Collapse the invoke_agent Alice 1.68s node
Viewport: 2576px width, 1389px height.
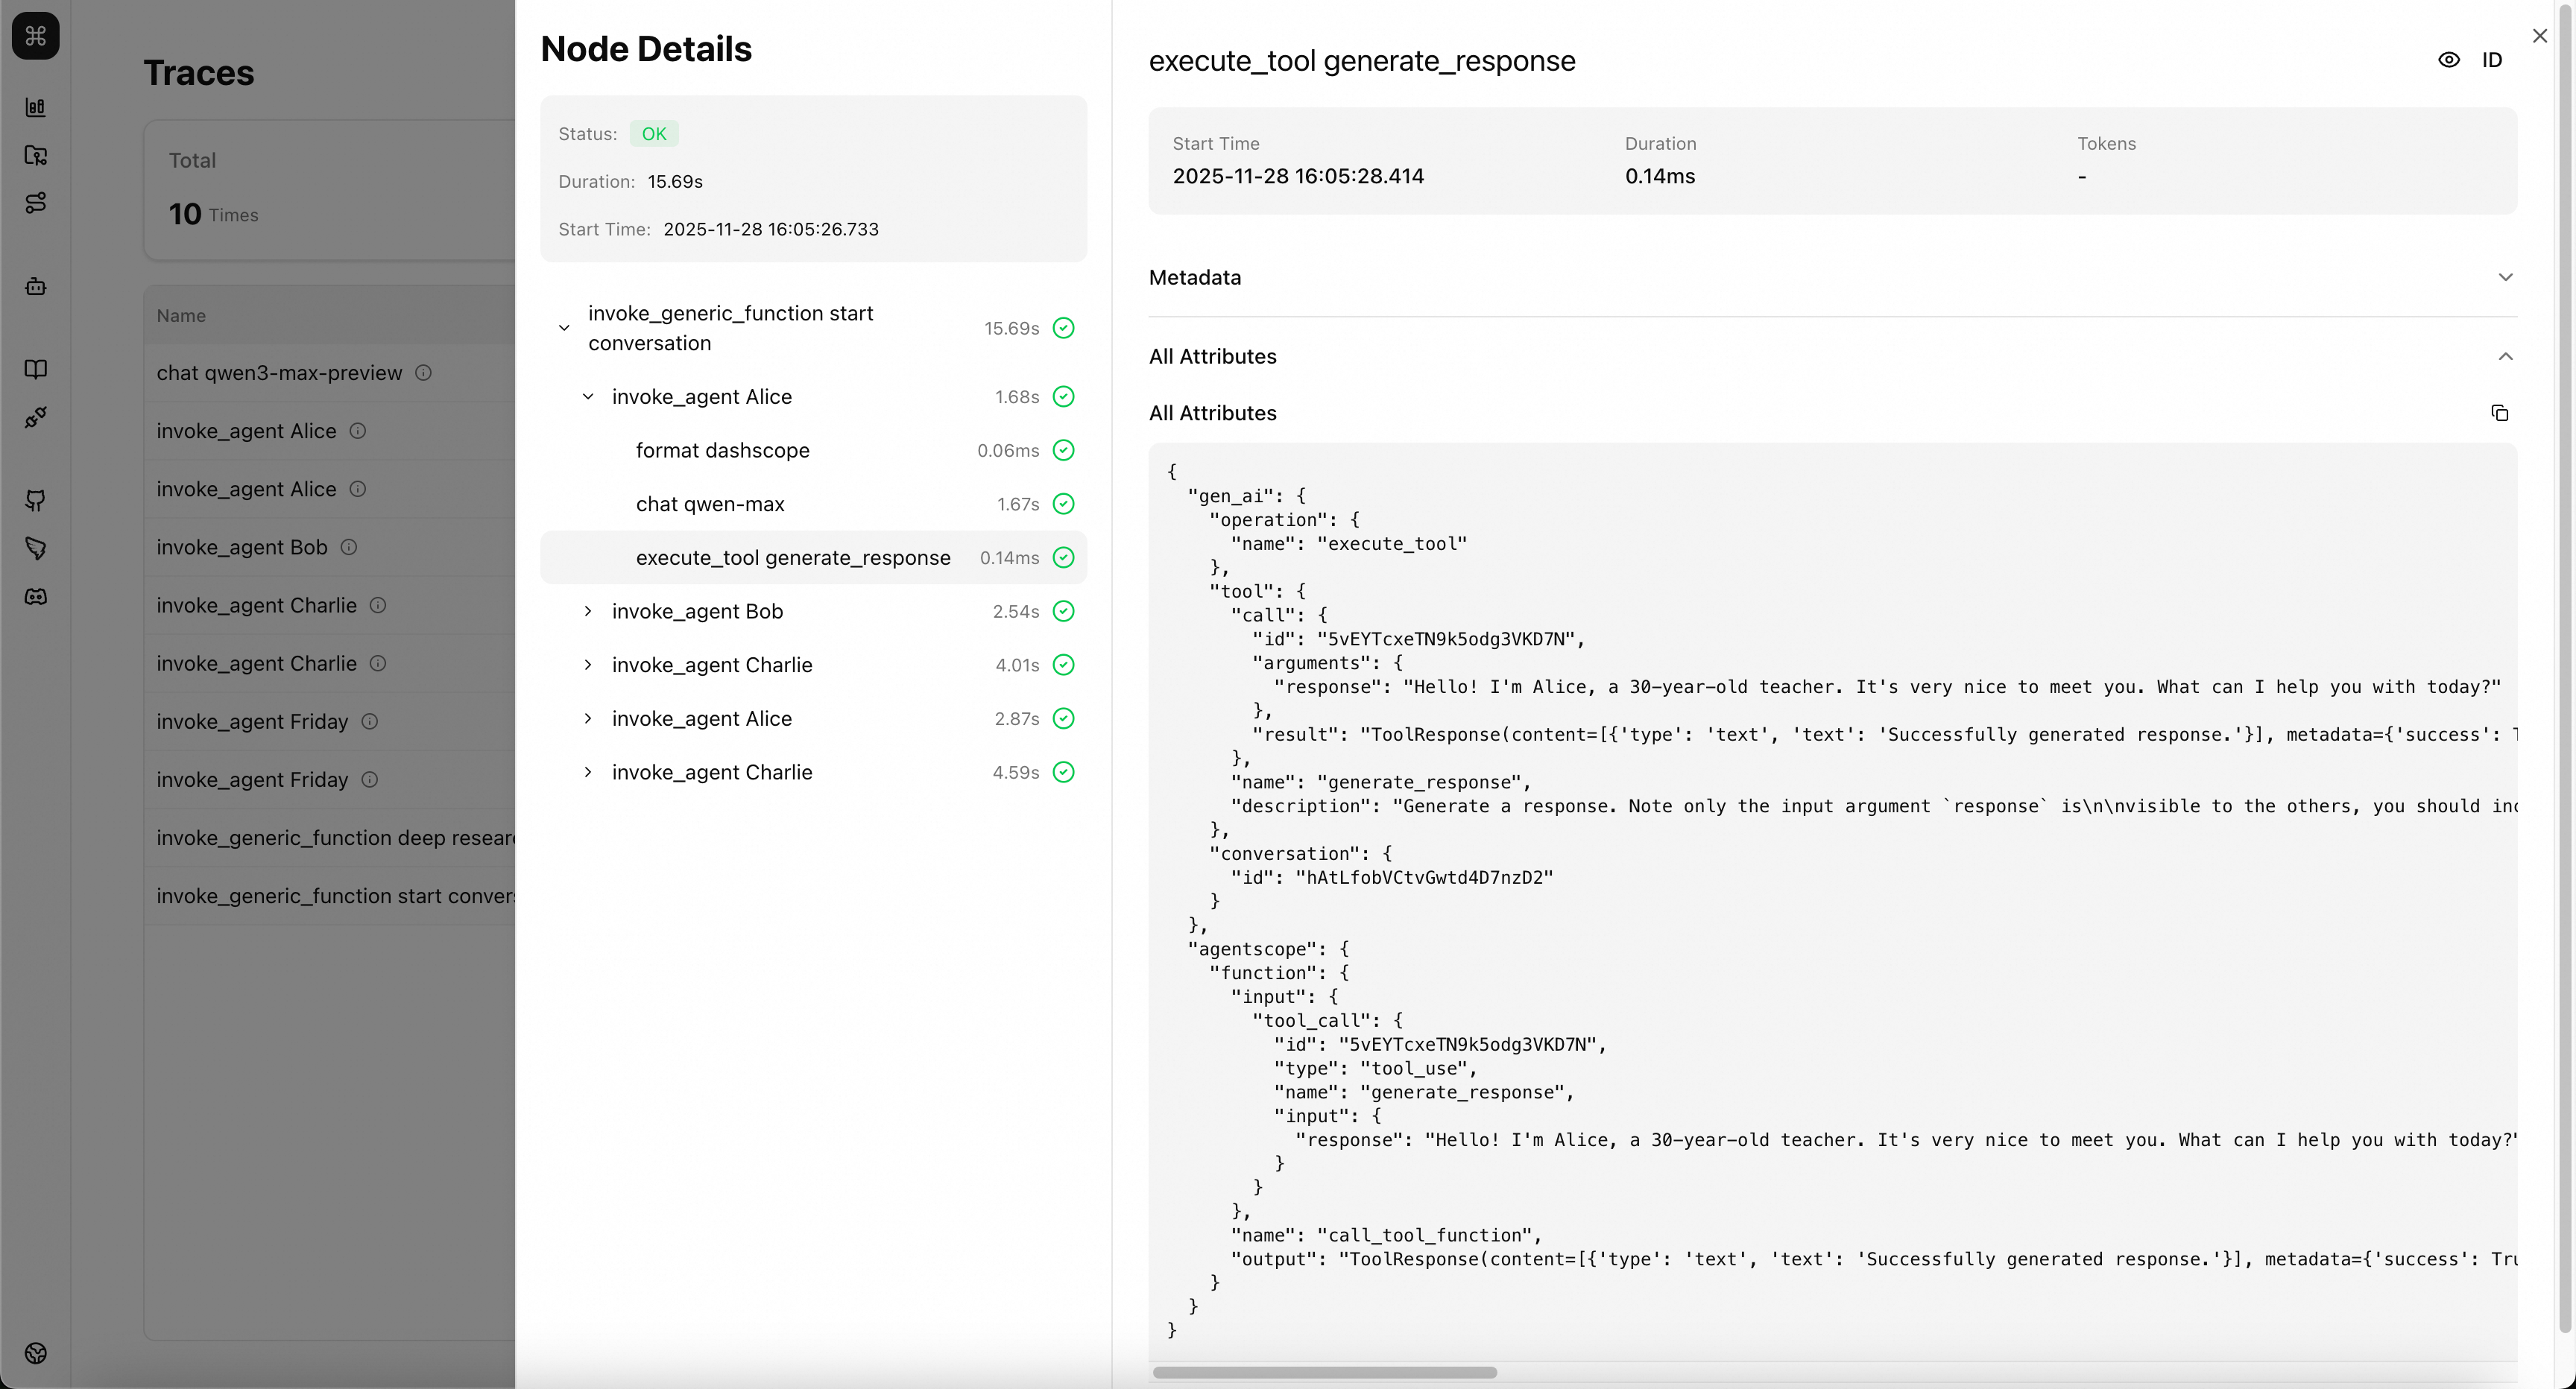click(588, 397)
